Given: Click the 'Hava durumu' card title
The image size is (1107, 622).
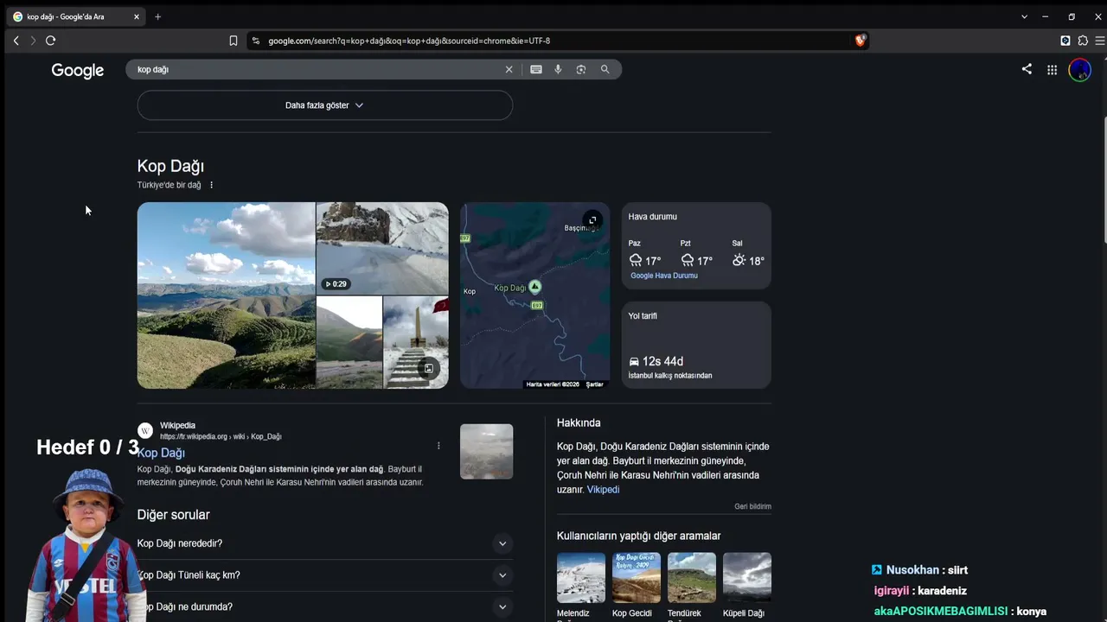Looking at the screenshot, I should click(653, 217).
